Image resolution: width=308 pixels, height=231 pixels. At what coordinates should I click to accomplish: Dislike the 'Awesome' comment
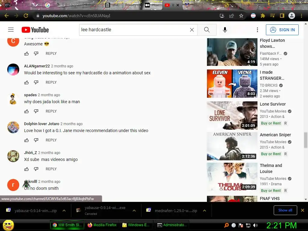tap(36, 54)
